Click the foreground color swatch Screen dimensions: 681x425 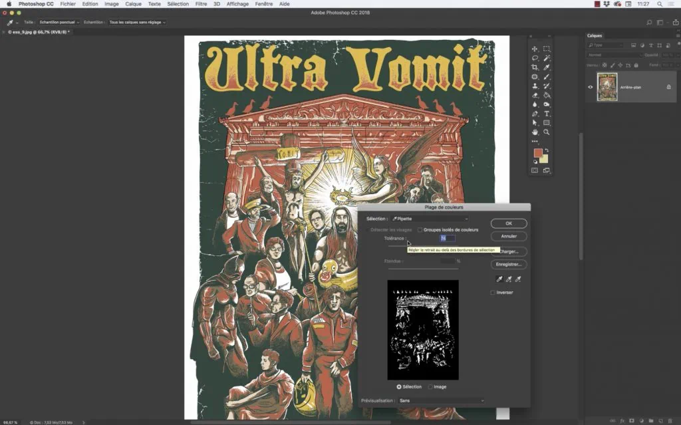tap(537, 153)
